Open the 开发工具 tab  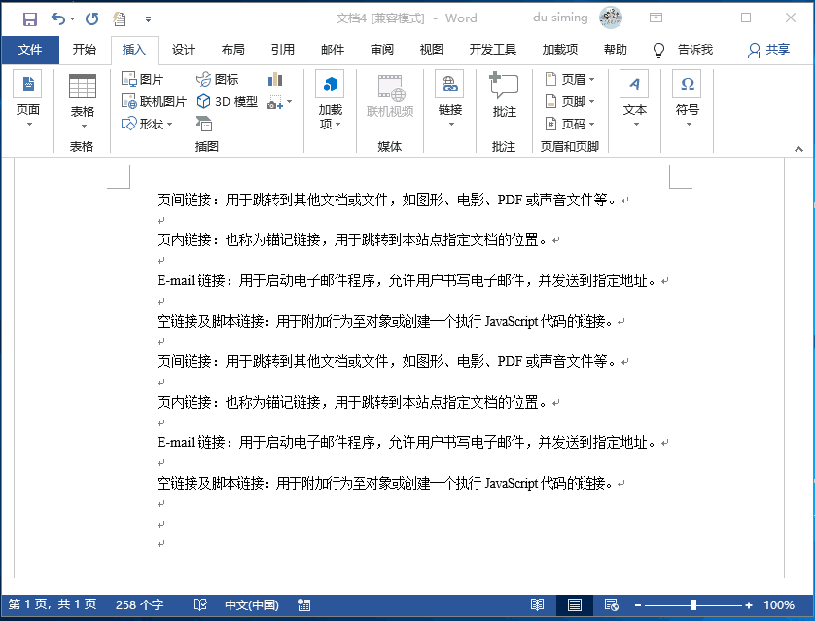point(493,50)
